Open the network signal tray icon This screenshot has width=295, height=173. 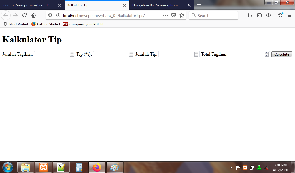coord(266,167)
